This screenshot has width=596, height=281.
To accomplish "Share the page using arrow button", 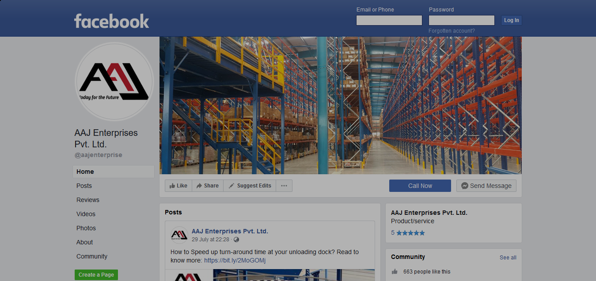I will (x=208, y=186).
